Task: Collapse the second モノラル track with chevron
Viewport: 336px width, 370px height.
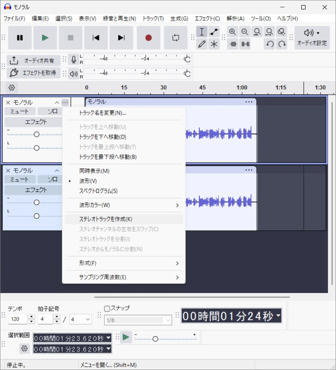Action: click(57, 170)
